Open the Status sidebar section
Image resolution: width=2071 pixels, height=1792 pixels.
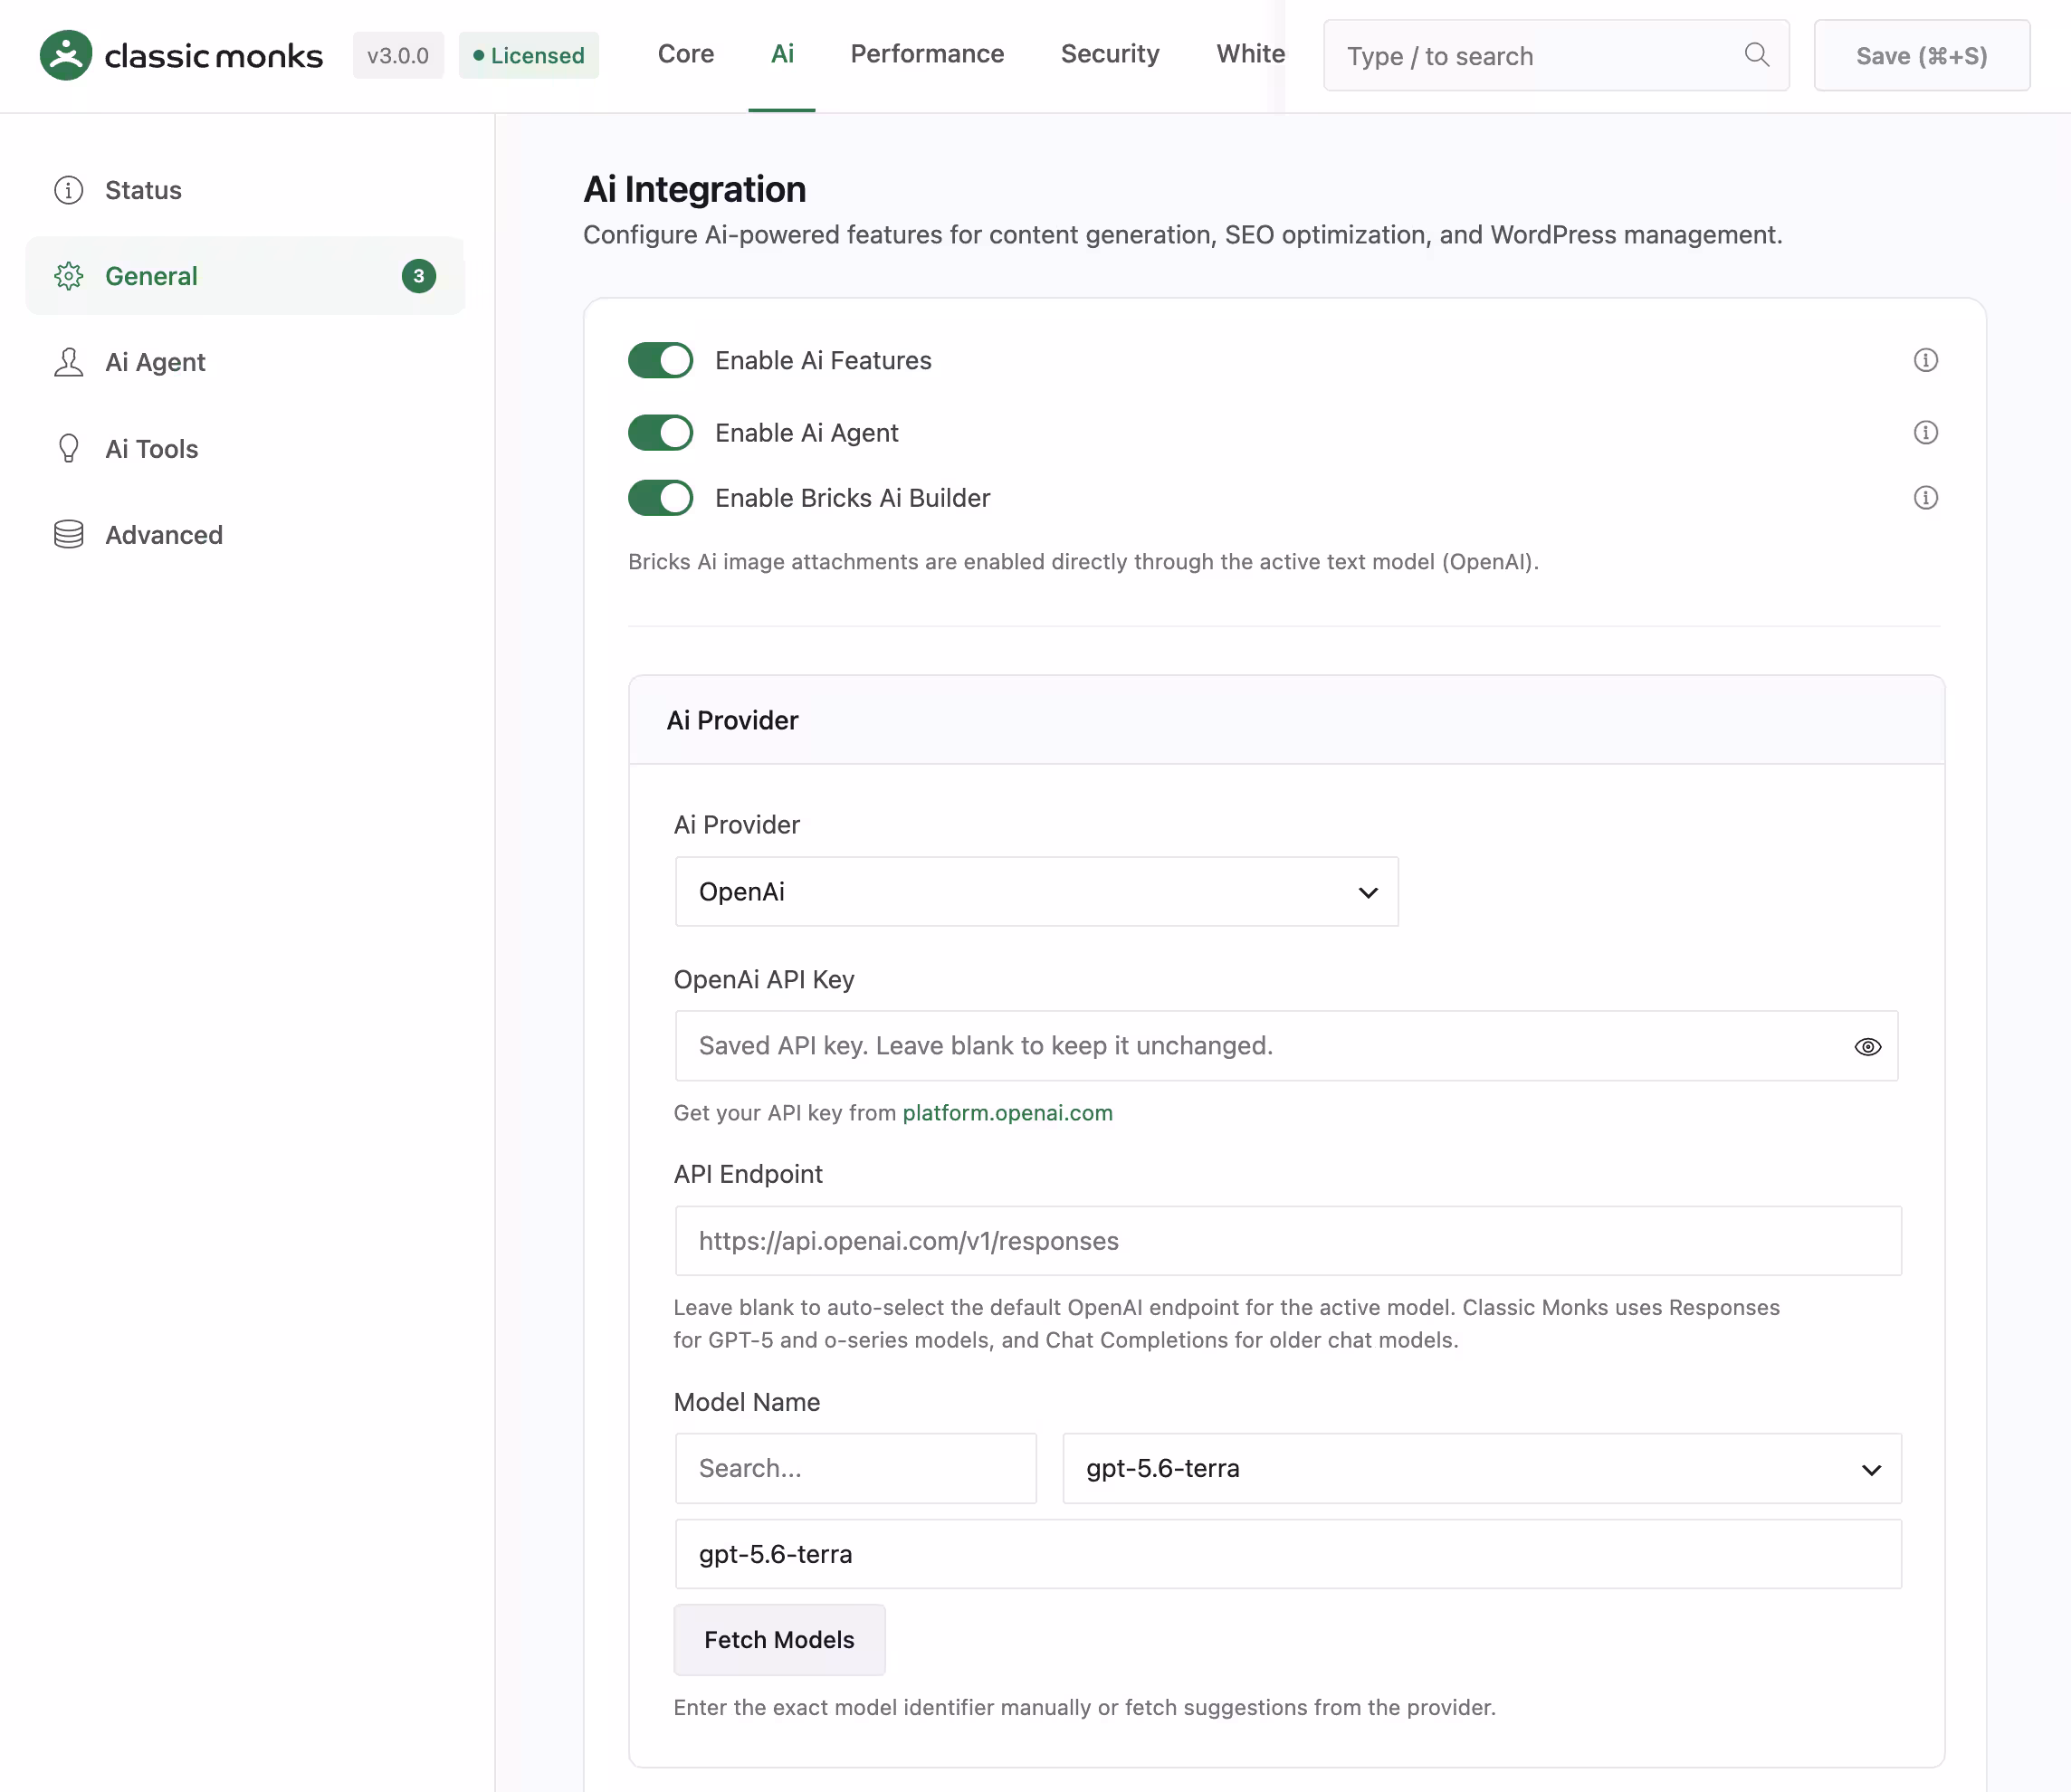pyautogui.click(x=245, y=190)
